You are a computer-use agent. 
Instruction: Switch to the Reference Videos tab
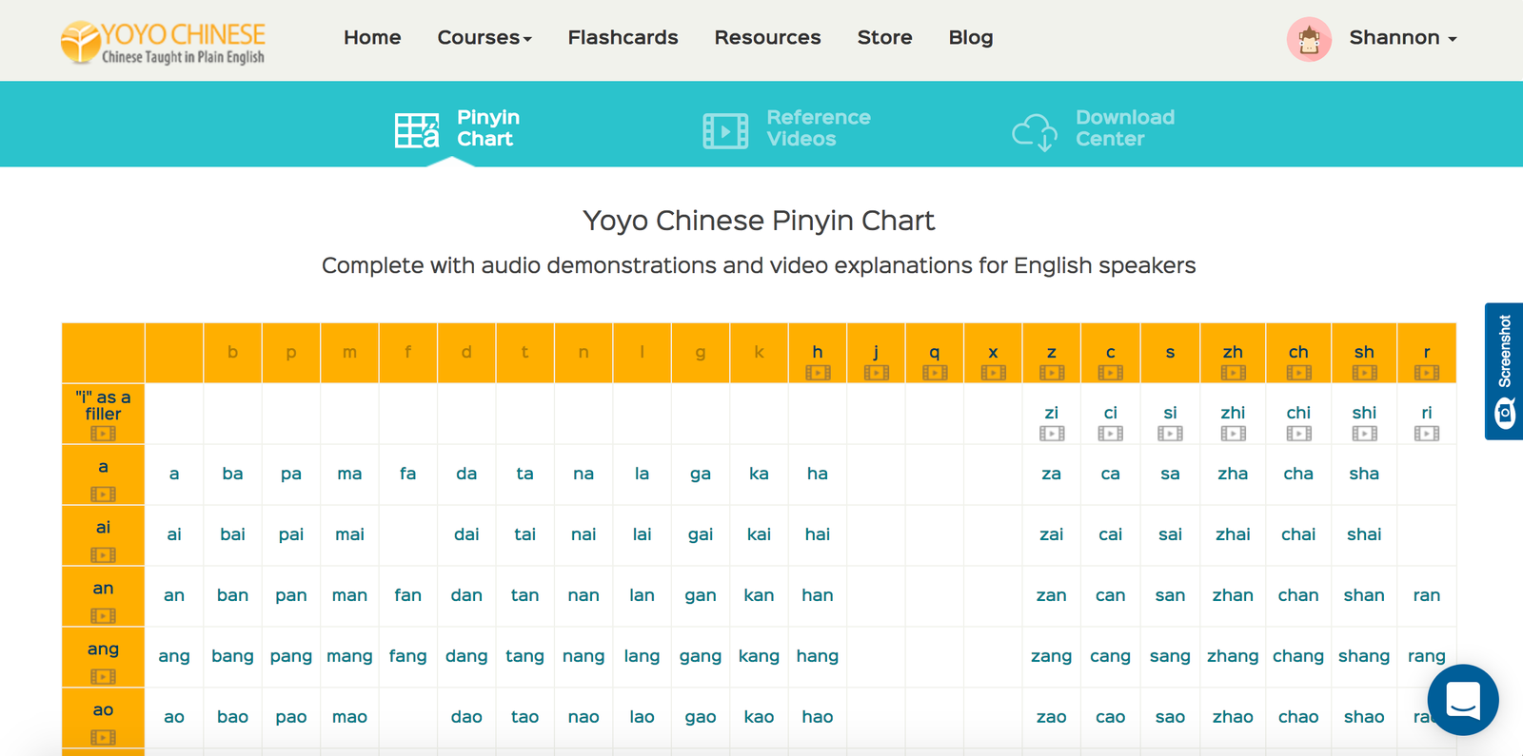pos(787,128)
